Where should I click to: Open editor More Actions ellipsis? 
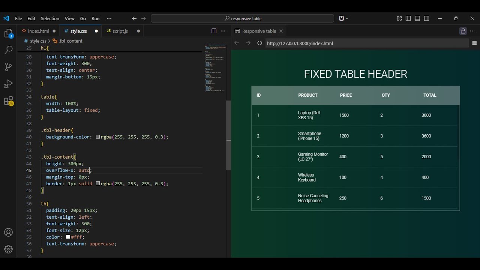pos(223,31)
